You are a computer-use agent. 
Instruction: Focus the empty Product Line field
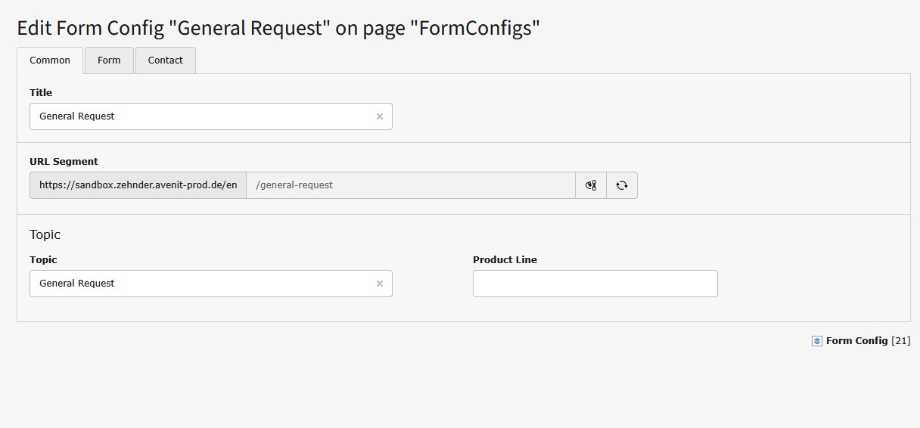[x=595, y=284]
